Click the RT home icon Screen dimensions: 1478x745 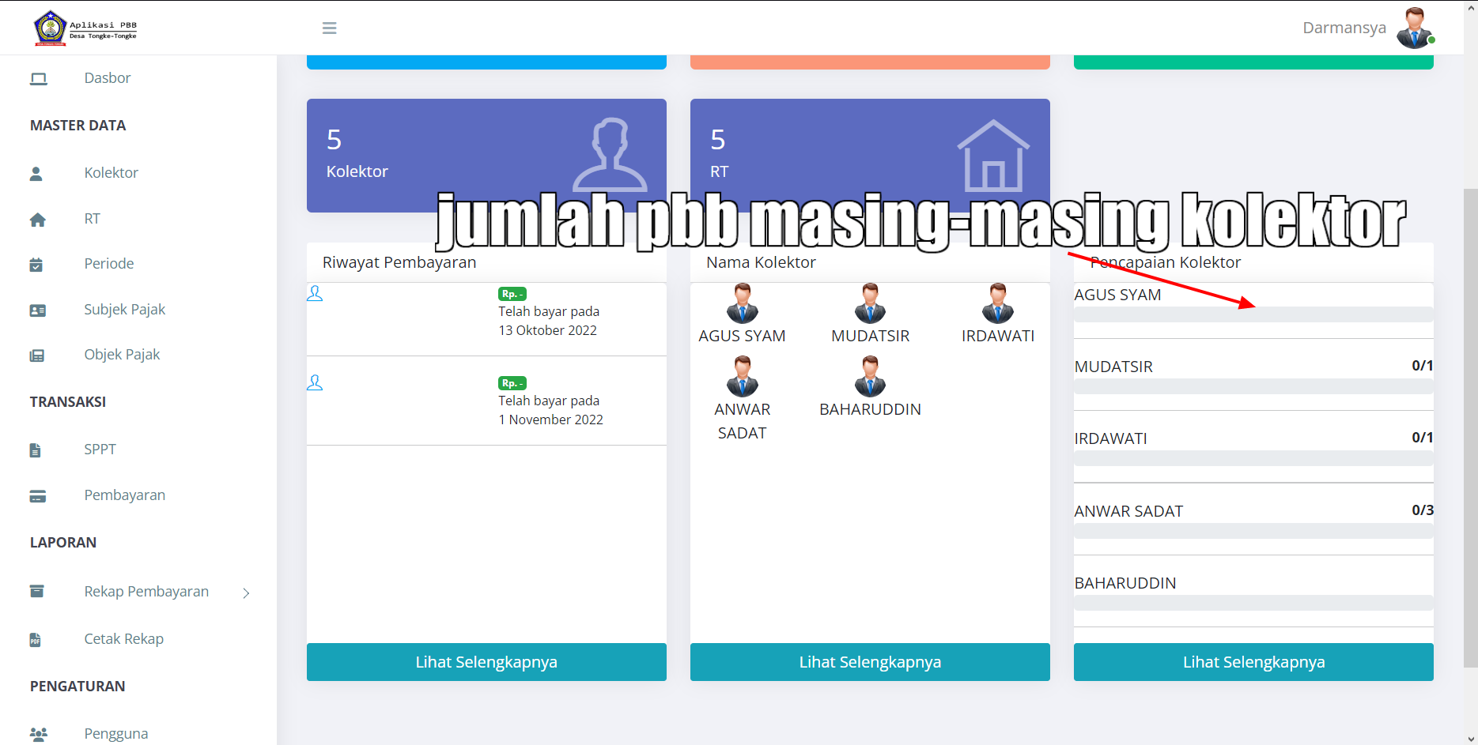click(37, 219)
